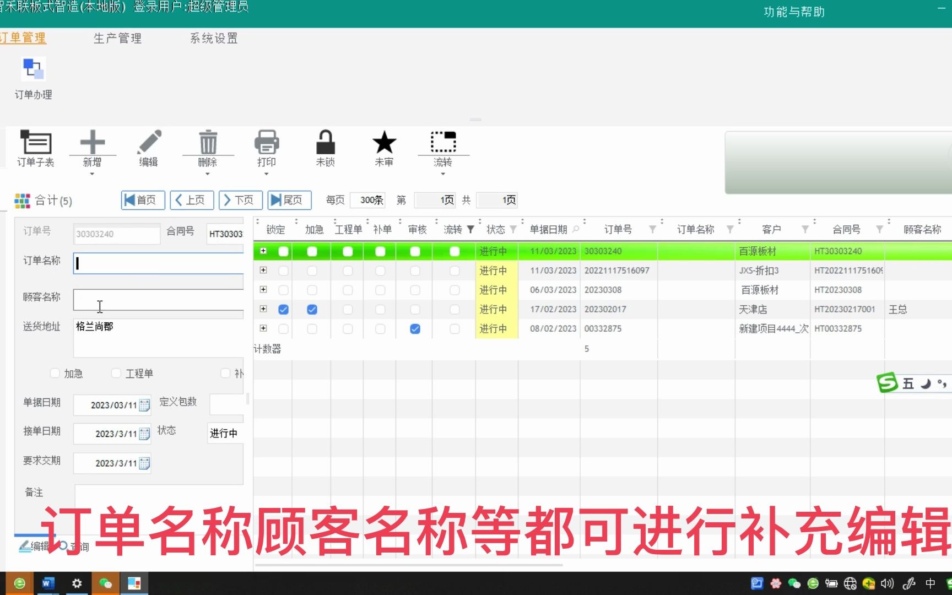Image resolution: width=952 pixels, height=595 pixels.
Task: Switch to the 生产管理 menu
Action: click(x=117, y=38)
